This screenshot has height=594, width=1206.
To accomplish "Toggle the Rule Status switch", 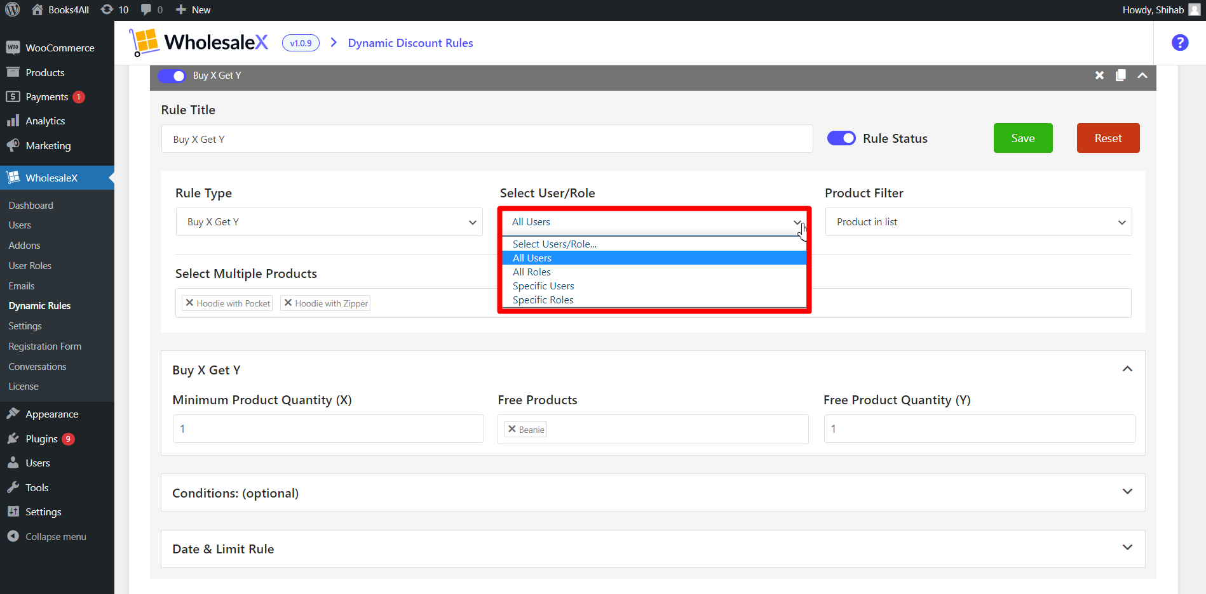I will pos(841,138).
